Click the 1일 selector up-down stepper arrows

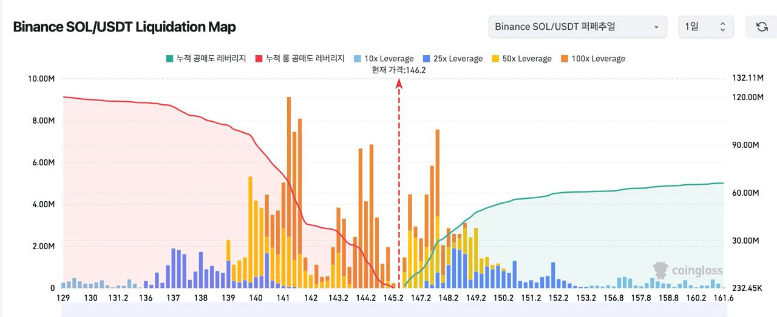point(722,27)
